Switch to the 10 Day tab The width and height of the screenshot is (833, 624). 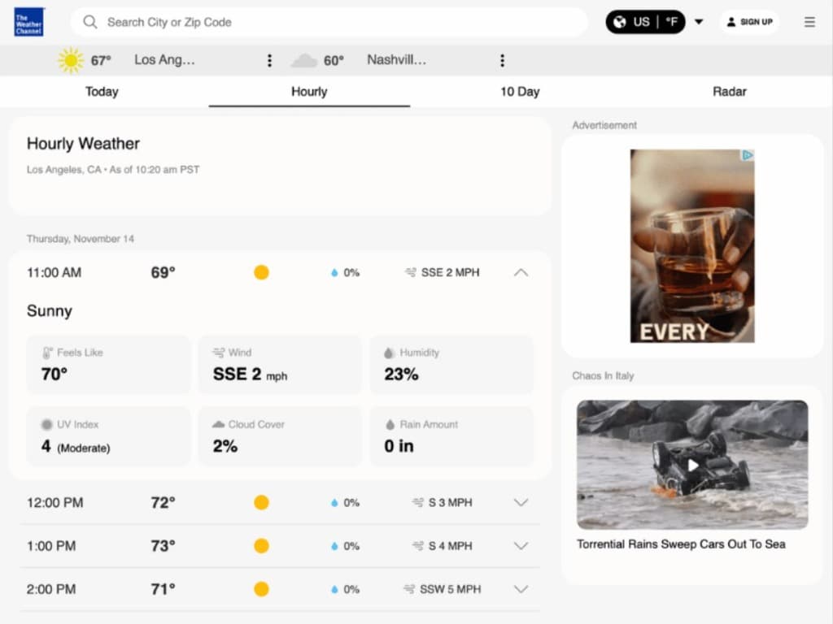click(x=519, y=92)
